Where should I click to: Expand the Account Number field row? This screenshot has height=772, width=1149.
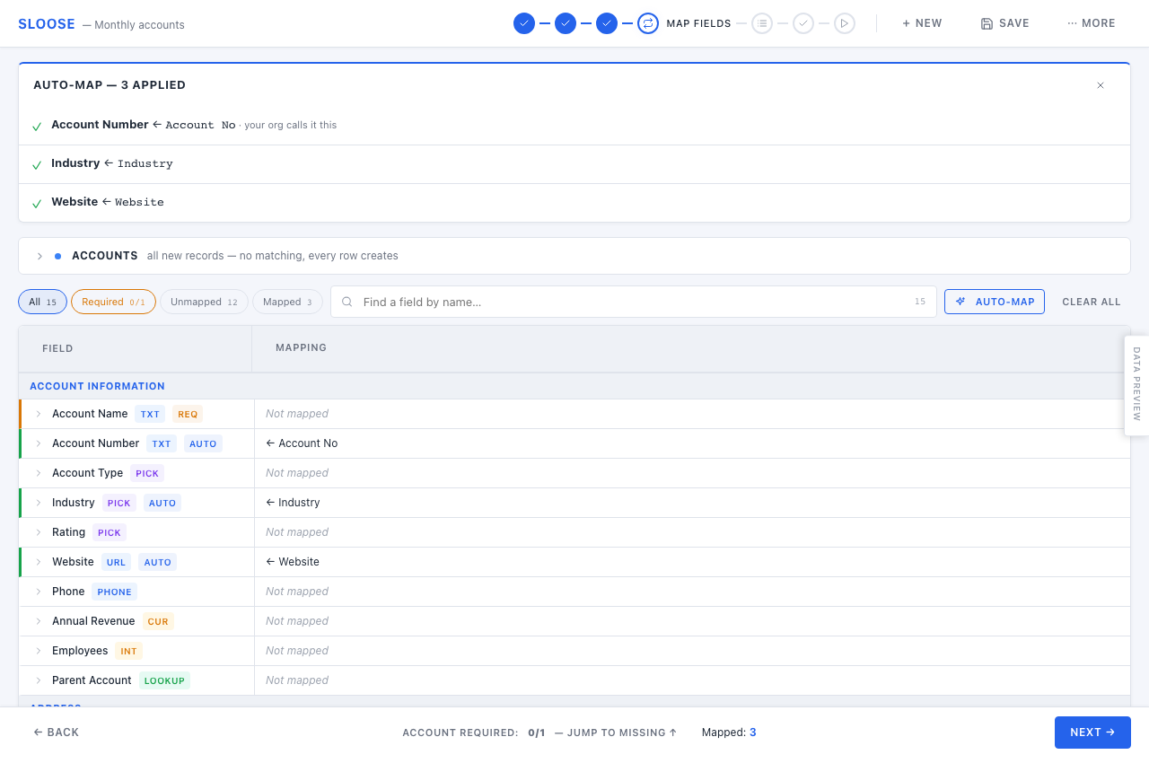pyautogui.click(x=39, y=443)
